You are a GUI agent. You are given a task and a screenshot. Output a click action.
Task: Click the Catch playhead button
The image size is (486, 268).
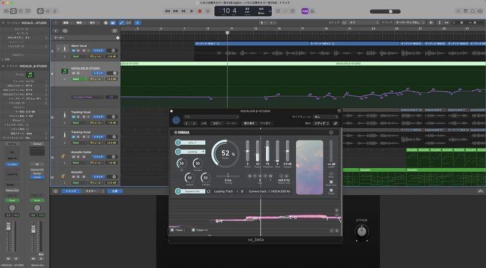coord(137,23)
